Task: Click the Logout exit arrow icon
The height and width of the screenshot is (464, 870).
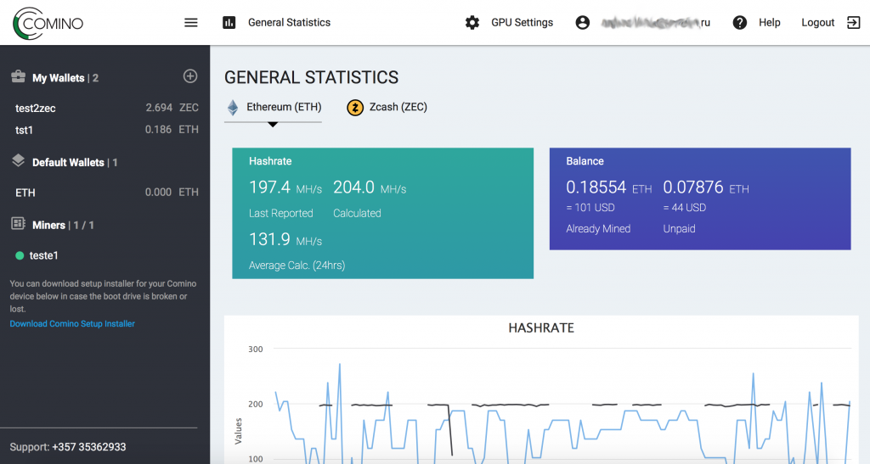Action: tap(853, 23)
